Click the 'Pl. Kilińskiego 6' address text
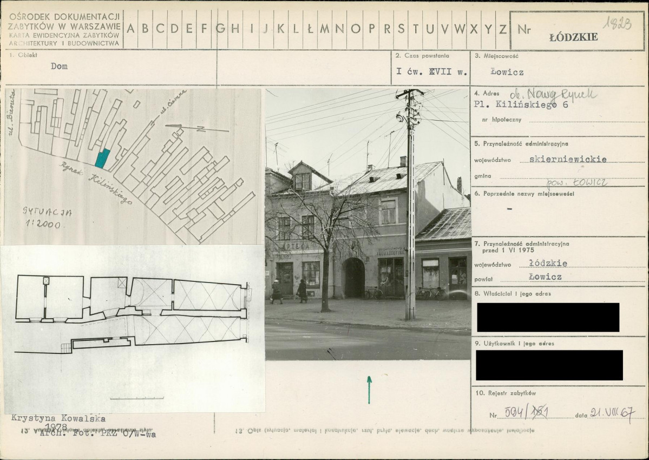The height and width of the screenshot is (460, 649). click(521, 105)
